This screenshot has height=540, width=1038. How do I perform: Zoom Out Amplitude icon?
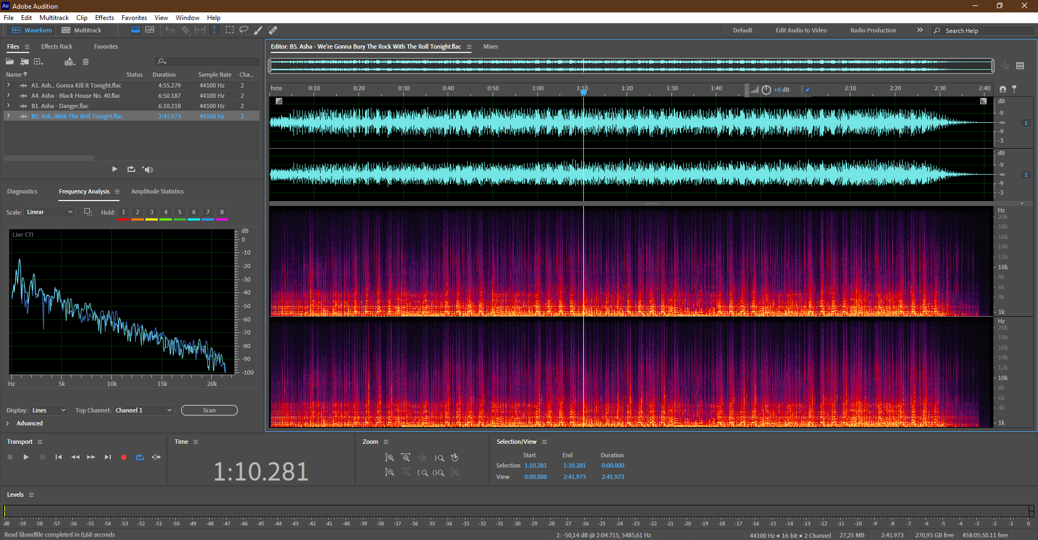point(389,472)
